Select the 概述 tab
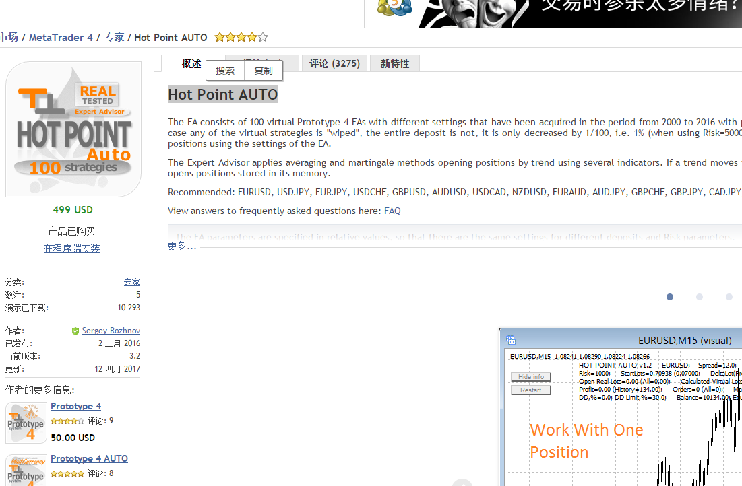 [191, 63]
